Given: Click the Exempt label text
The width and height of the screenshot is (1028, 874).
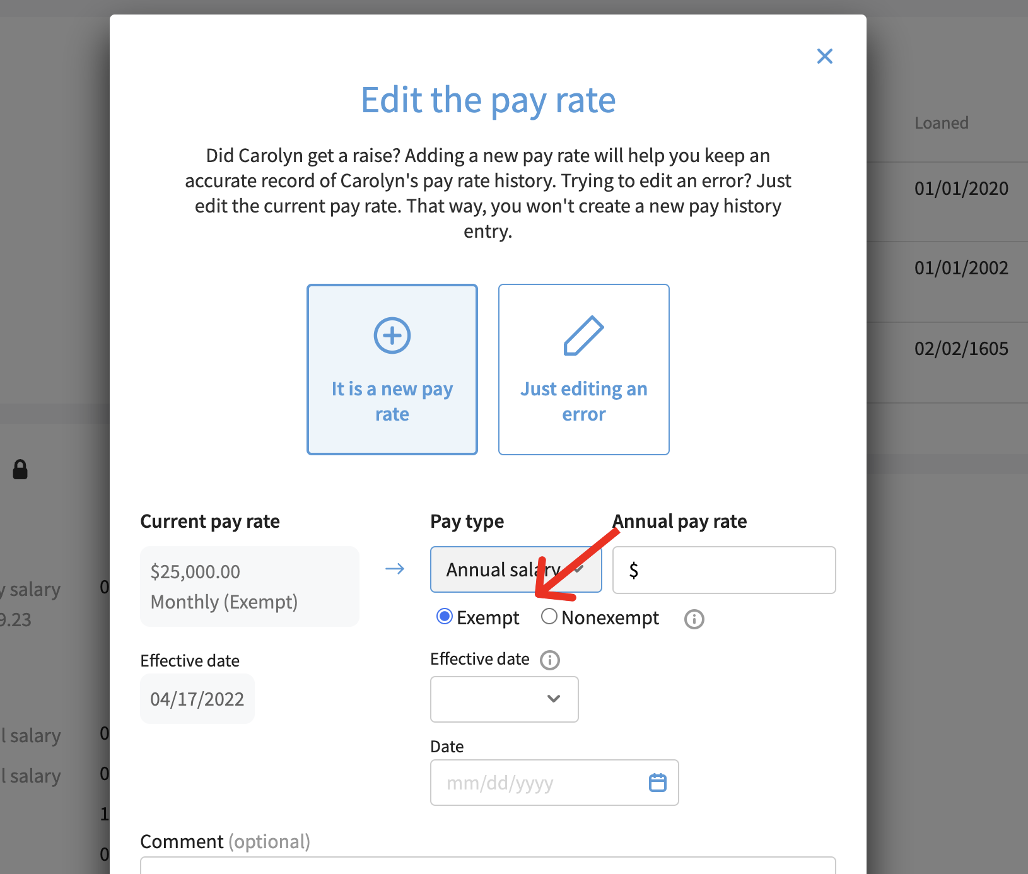Looking at the screenshot, I should (x=488, y=618).
